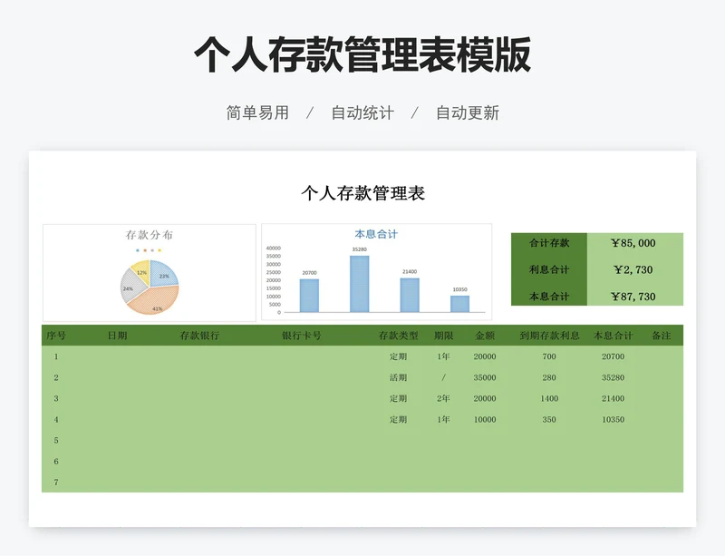Select the pie chart title 存款分布
This screenshot has width=725, height=556.
click(149, 235)
